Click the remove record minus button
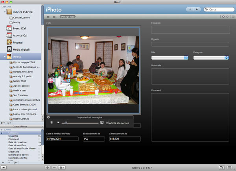 (54, 167)
